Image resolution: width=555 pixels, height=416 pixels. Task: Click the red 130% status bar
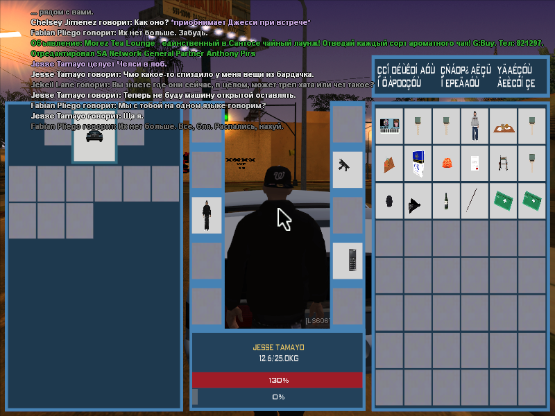coord(277,380)
